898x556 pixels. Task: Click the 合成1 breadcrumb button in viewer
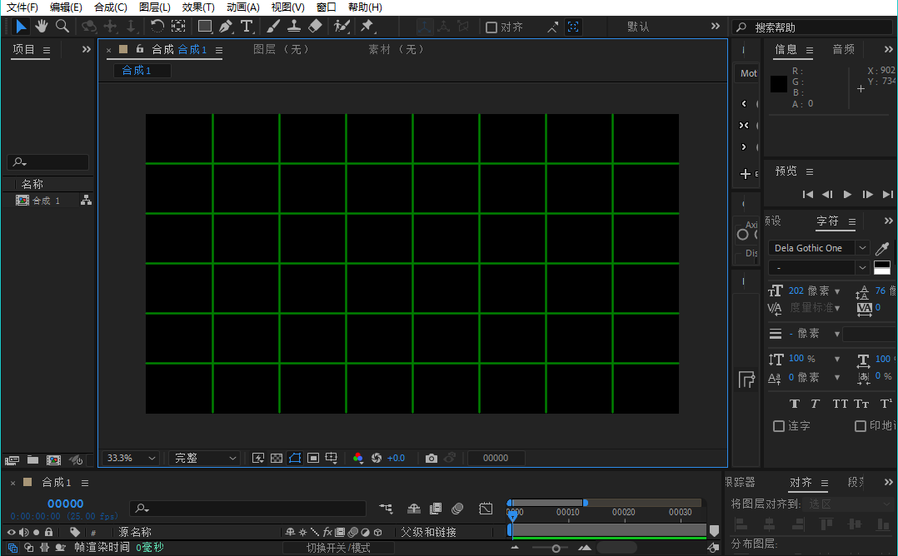point(142,71)
